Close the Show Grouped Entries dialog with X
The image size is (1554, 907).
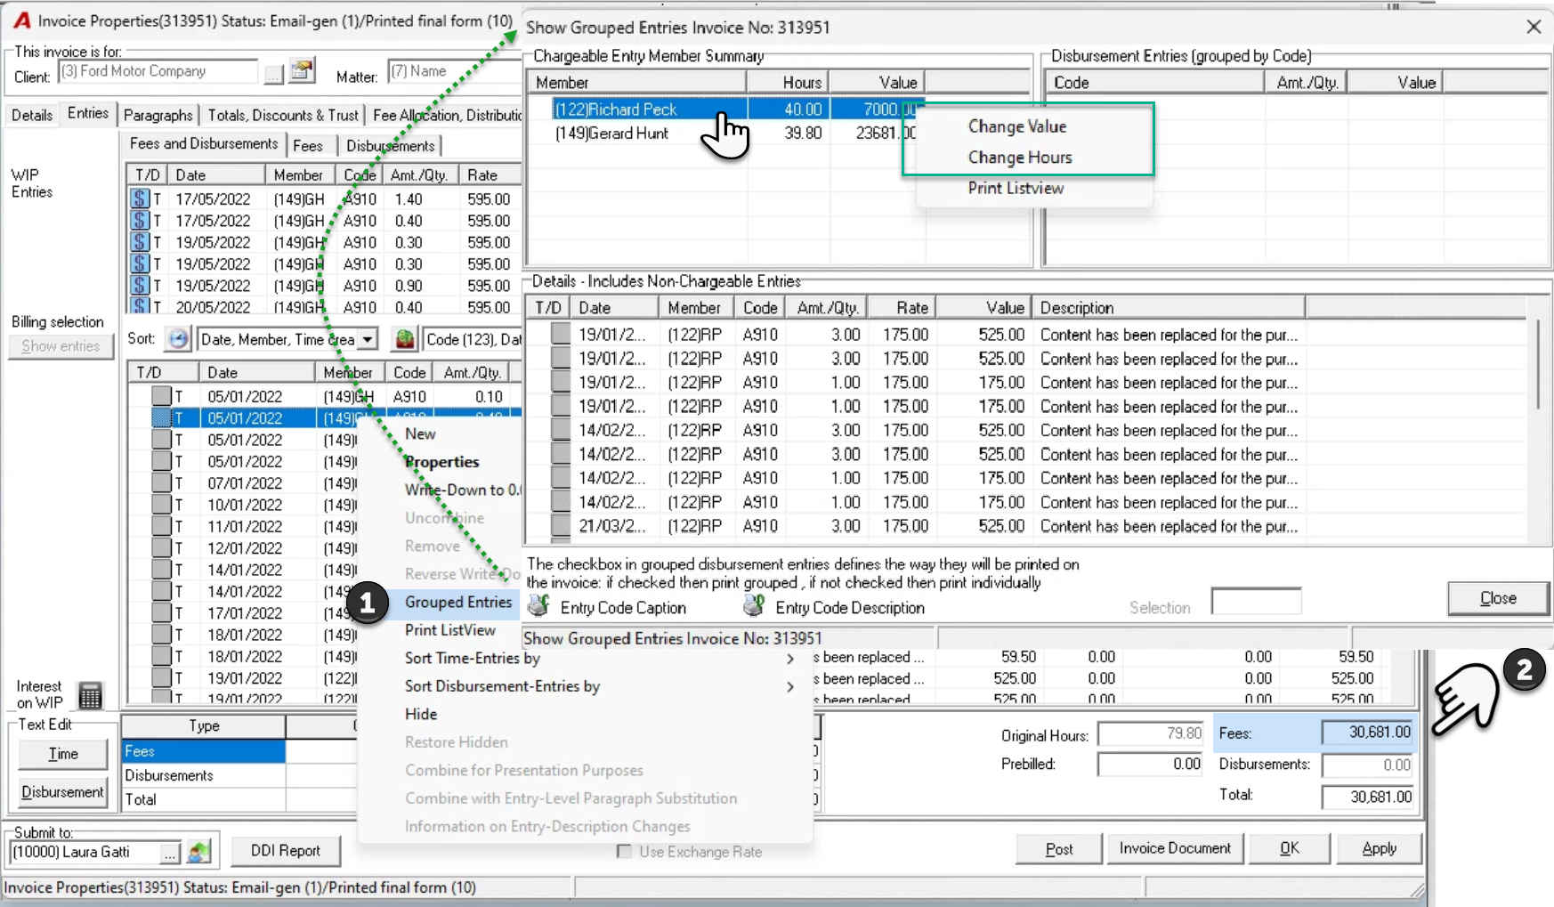(x=1534, y=27)
